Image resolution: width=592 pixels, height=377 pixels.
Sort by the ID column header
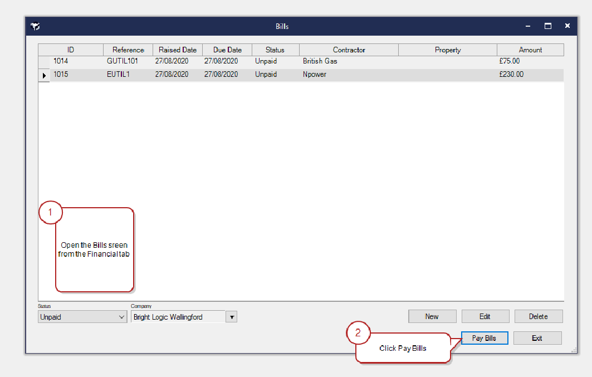[x=71, y=50]
